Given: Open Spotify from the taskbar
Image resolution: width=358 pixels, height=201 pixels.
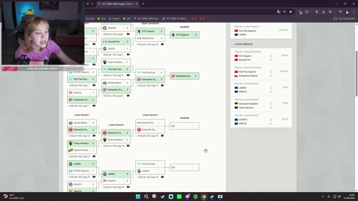Looking at the screenshot, I should click(196, 197).
